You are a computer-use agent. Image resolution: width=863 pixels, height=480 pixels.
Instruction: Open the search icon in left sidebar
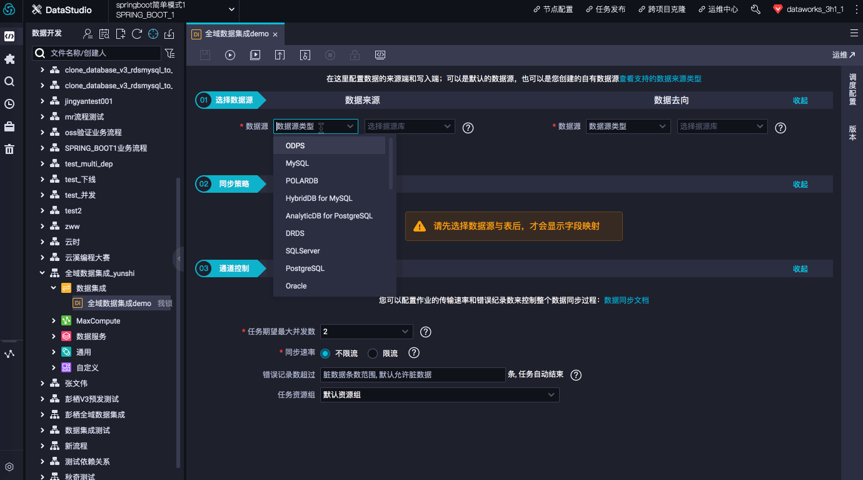(9, 81)
